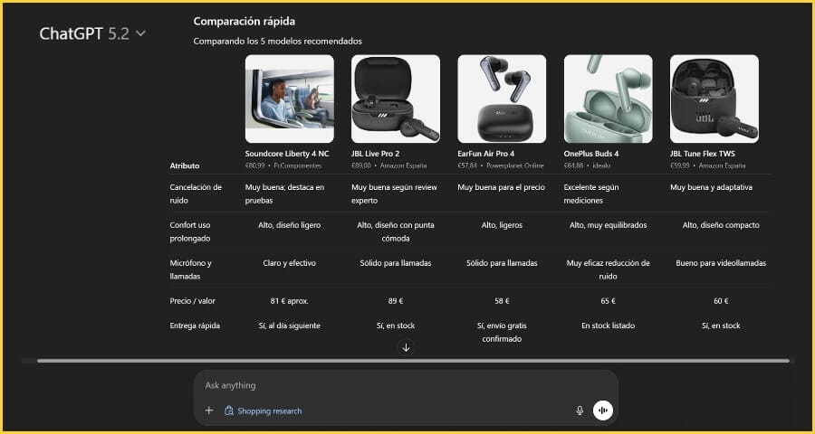Click 'En stock listado' cell

609,326
